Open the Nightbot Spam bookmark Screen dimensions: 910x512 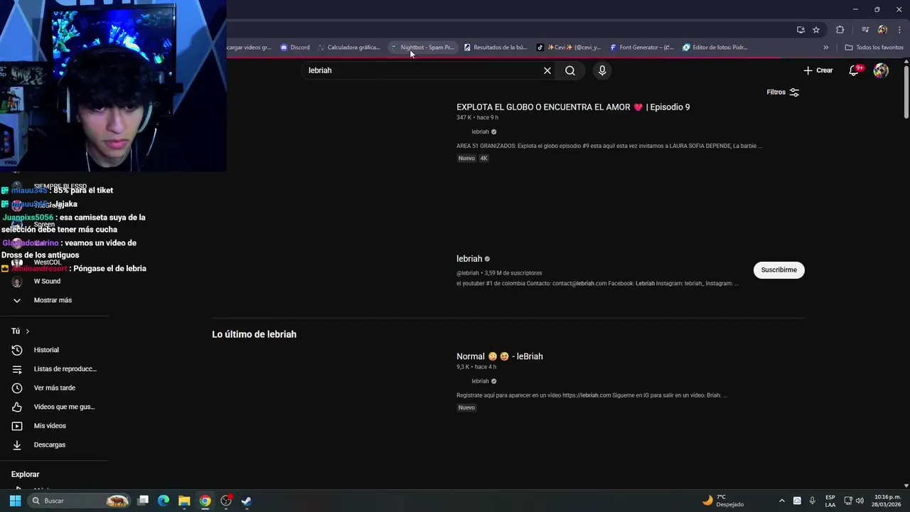pyautogui.click(x=422, y=48)
